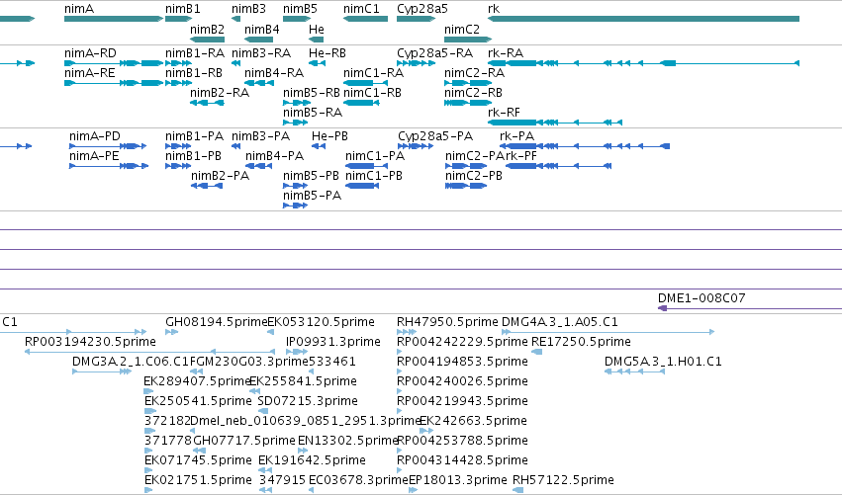Click the nimC1-RA transcript label
Viewport: 842px width, 495px height.
373,73
